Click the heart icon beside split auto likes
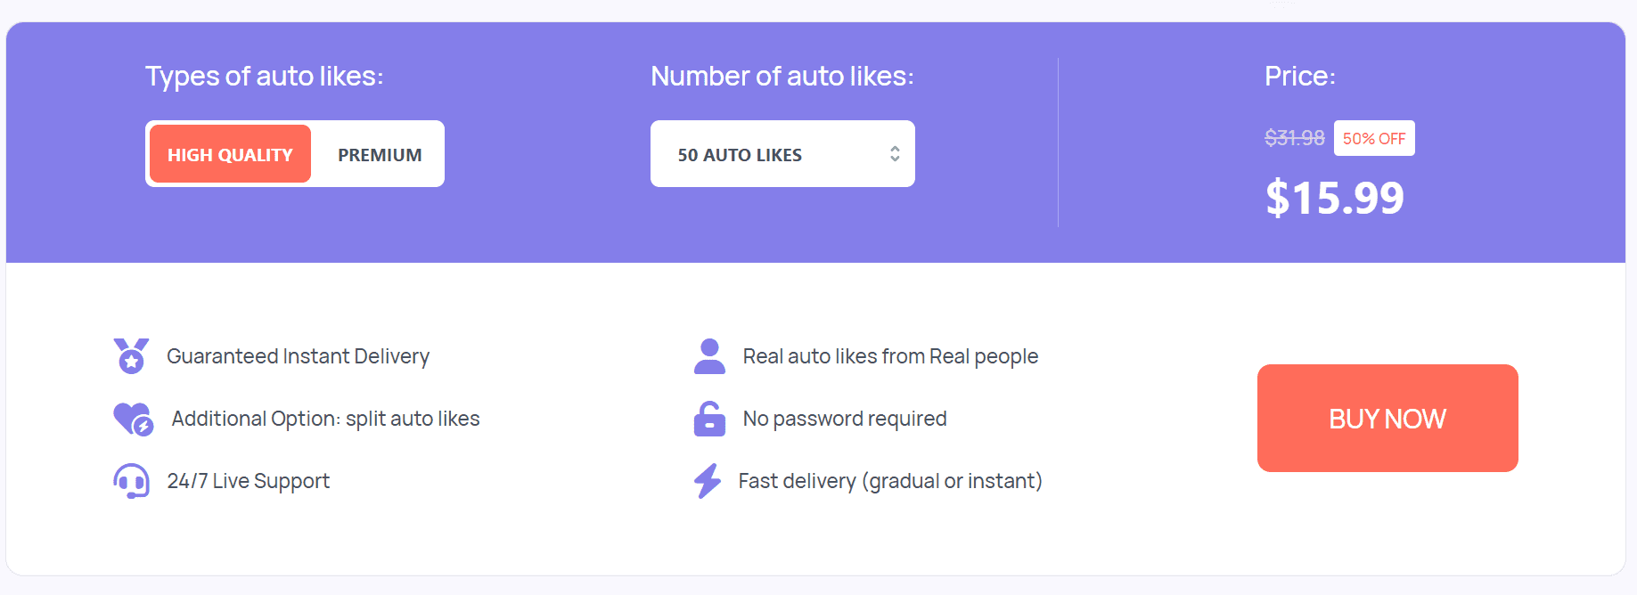Viewport: 1637px width, 595px height. [x=133, y=419]
